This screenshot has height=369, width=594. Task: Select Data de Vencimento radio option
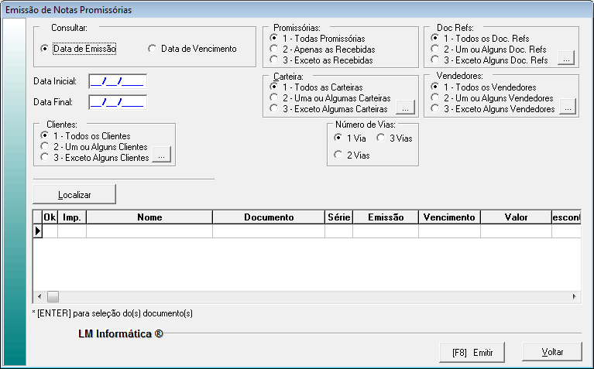coord(153,49)
